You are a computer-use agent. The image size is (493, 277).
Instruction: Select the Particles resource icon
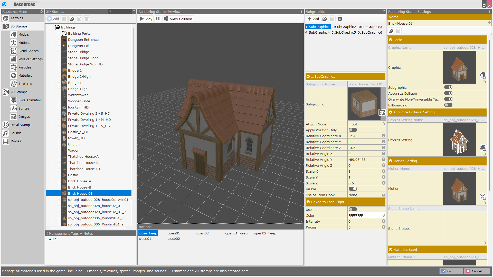click(x=14, y=67)
